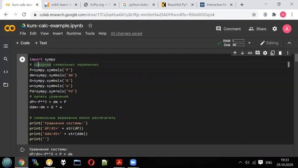The height and width of the screenshot is (168, 298).
Task: Click the Disk usage bar
Action: (238, 45)
